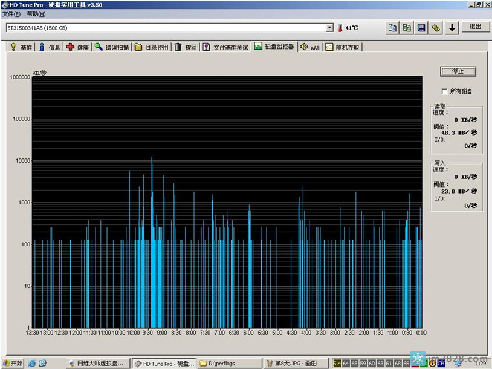Toggle the 所有磁盘 checkbox
Viewport: 492px width, 369px height.
click(x=445, y=91)
